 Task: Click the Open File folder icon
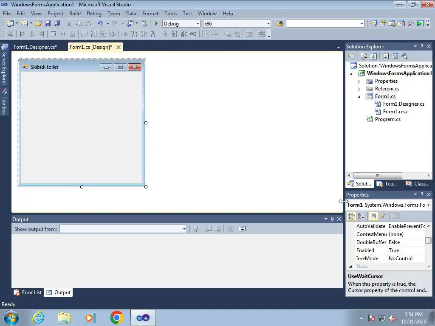(x=38, y=24)
